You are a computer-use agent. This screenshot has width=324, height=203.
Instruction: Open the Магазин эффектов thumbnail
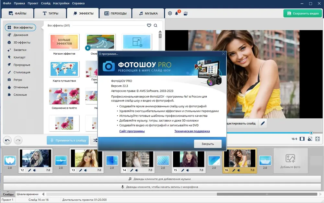coord(64,42)
